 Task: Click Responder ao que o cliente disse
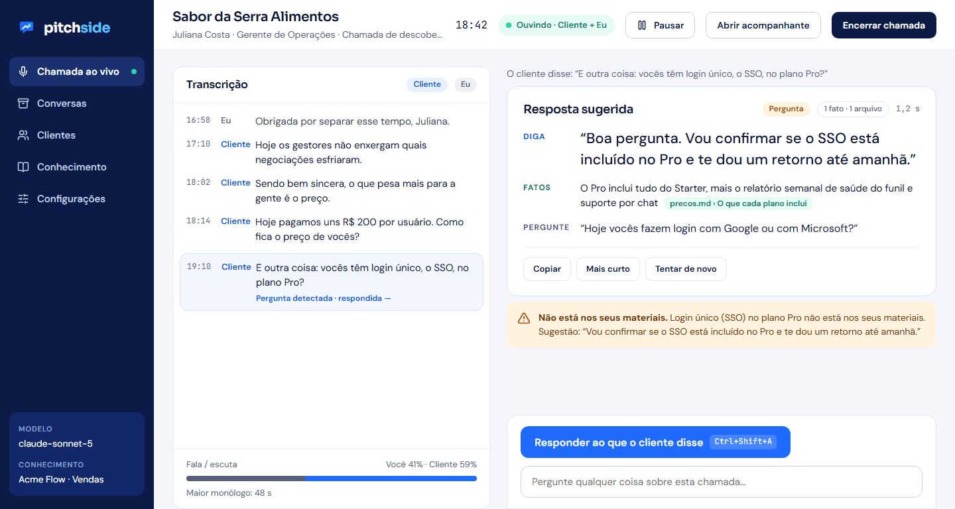click(x=655, y=442)
